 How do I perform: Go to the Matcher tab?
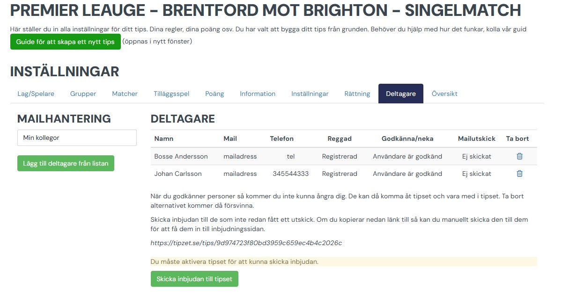pyautogui.click(x=125, y=94)
